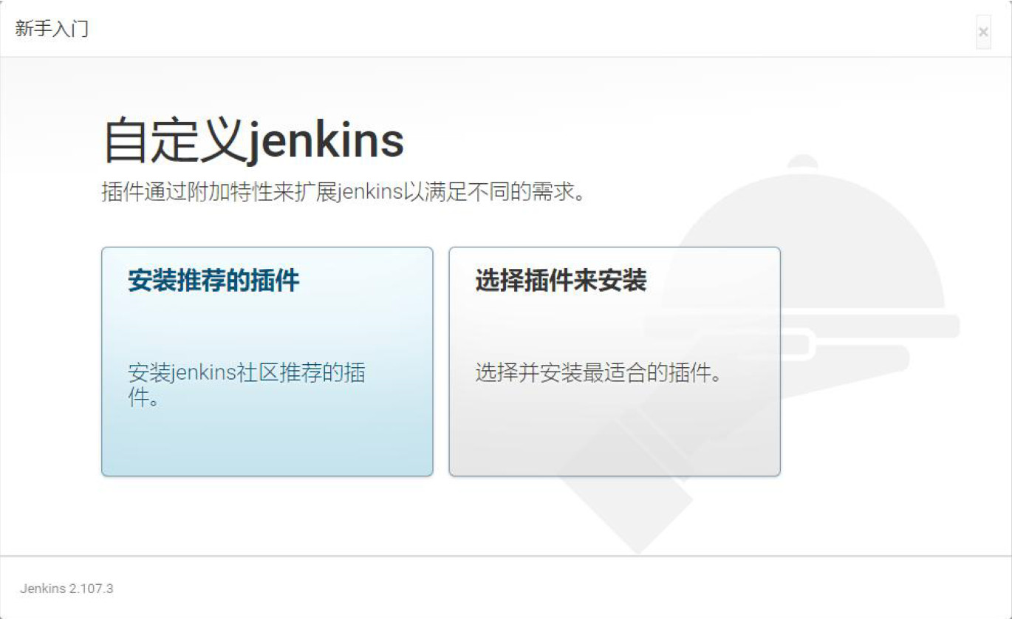Click the 选择插件来安装 option card
Image resolution: width=1012 pixels, height=619 pixels.
point(615,361)
